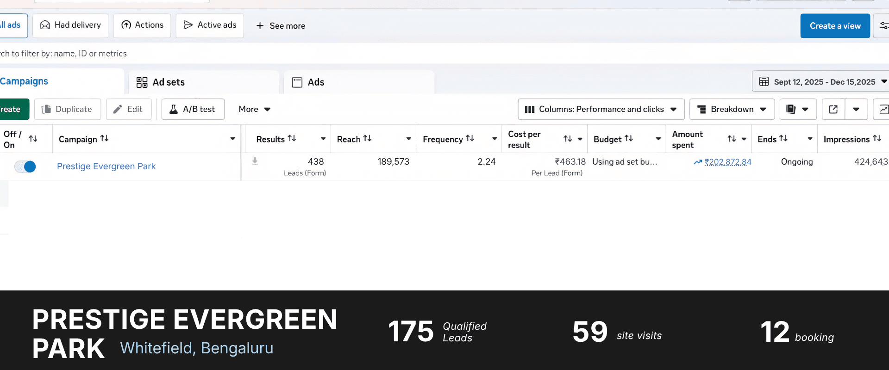Screen dimensions: 889x370
Task: Click the Columns bars icon
Action: click(530, 110)
